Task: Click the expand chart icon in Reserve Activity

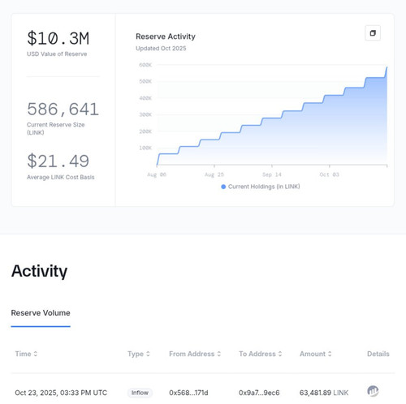Action: coord(373,33)
